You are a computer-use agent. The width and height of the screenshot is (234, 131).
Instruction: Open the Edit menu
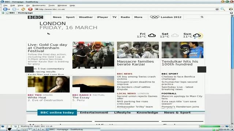pyautogui.click(x=12, y=5)
